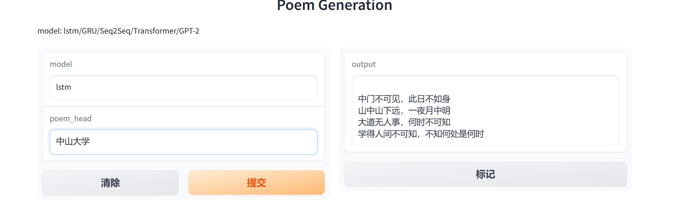The width and height of the screenshot is (677, 223).
Task: Focus the poem_head input box
Action: click(183, 142)
